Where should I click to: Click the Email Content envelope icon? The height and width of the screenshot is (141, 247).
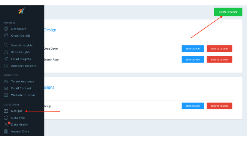point(6,88)
